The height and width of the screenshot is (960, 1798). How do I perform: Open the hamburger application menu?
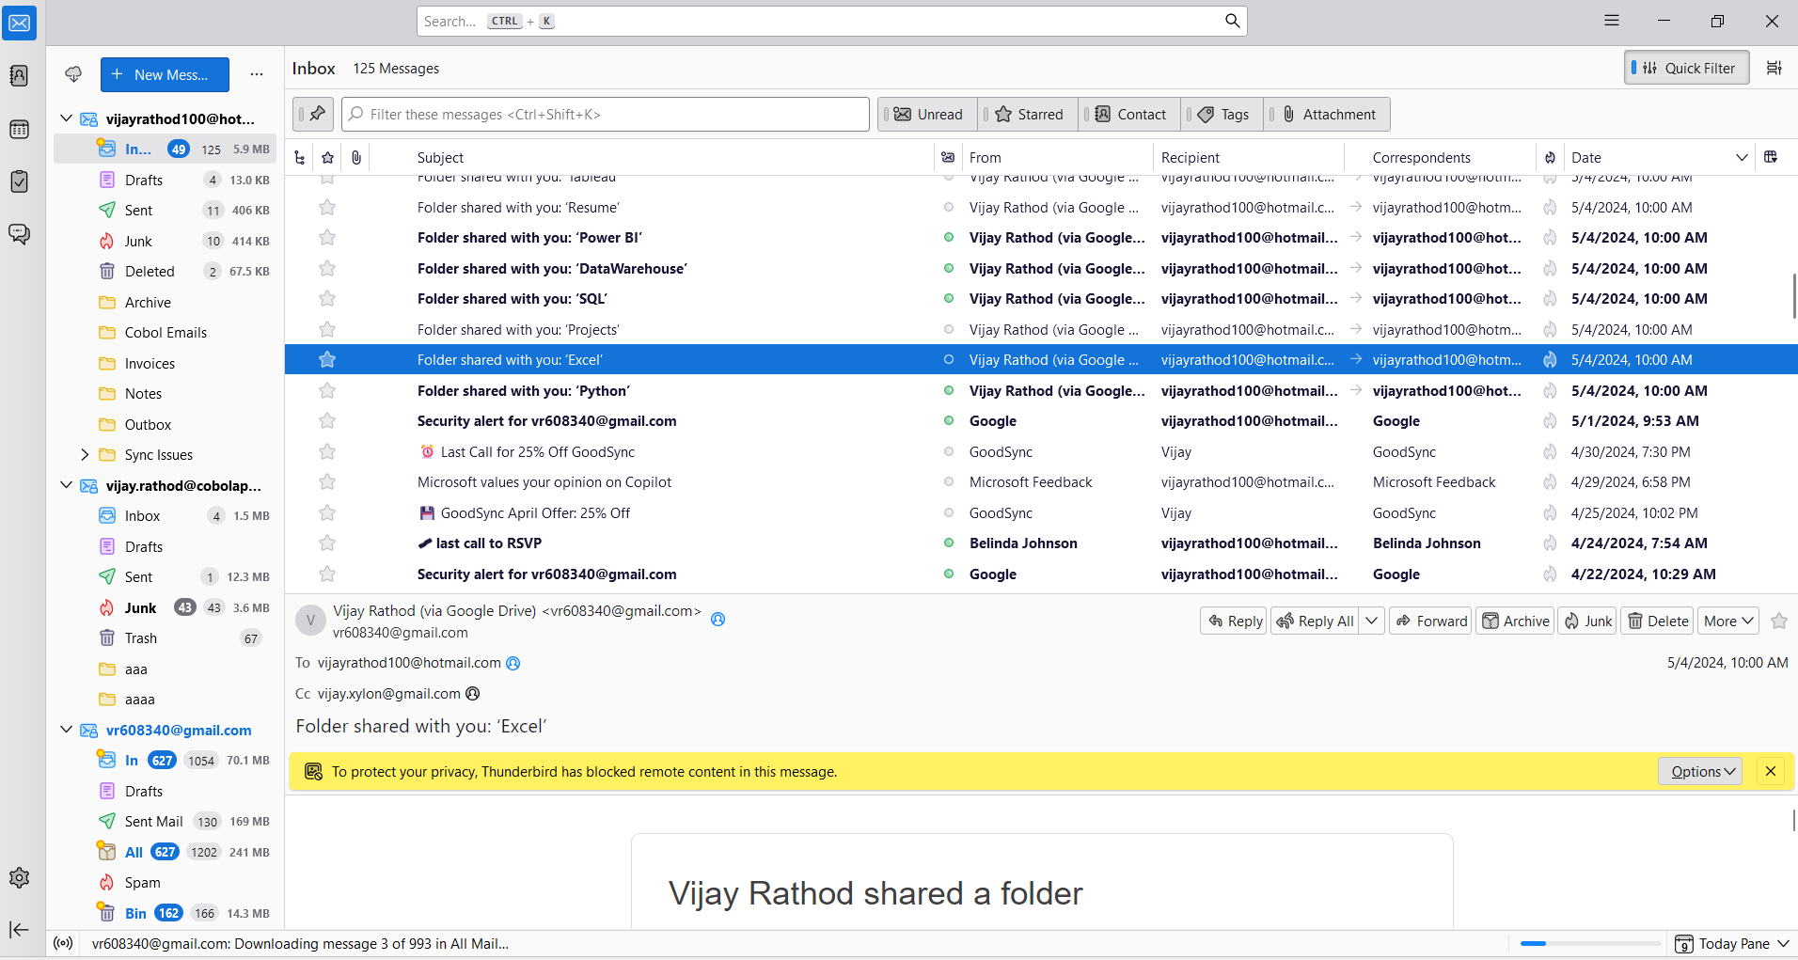[x=1612, y=21]
